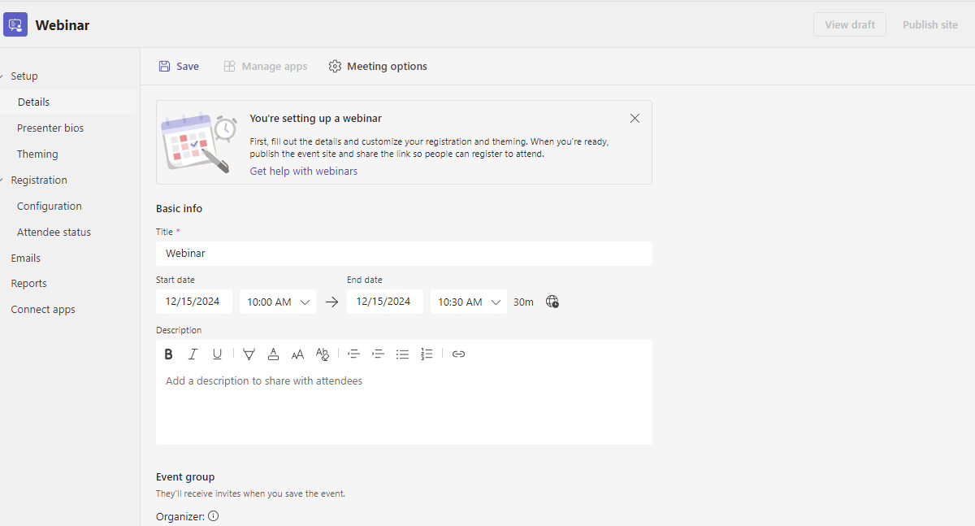This screenshot has height=526, width=975.
Task: Toggle bold formatting in the description toolbar
Action: pyautogui.click(x=168, y=354)
